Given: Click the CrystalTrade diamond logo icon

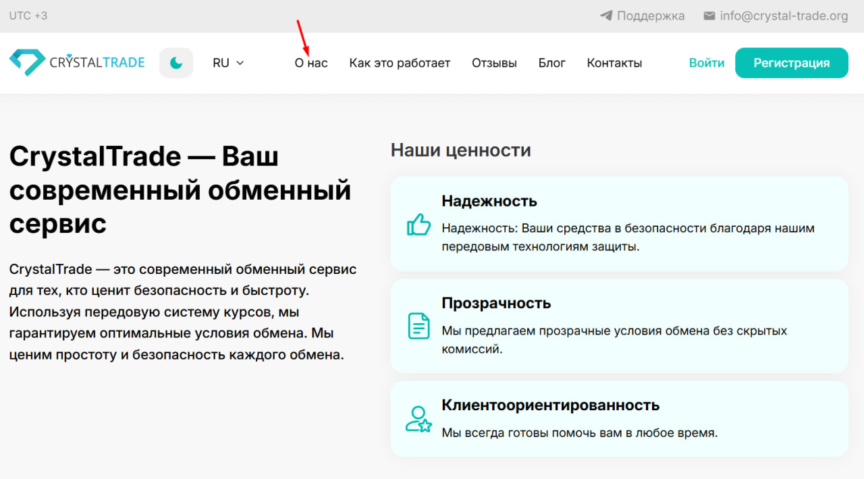Looking at the screenshot, I should (x=27, y=62).
